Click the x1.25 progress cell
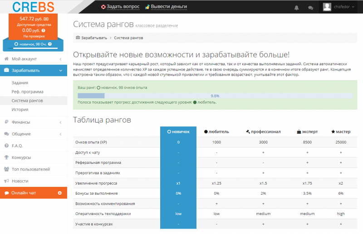The width and height of the screenshot is (363, 234). coord(216,183)
